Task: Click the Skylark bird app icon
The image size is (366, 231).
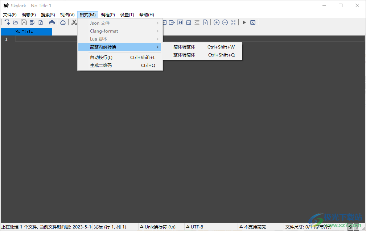Action: point(6,5)
